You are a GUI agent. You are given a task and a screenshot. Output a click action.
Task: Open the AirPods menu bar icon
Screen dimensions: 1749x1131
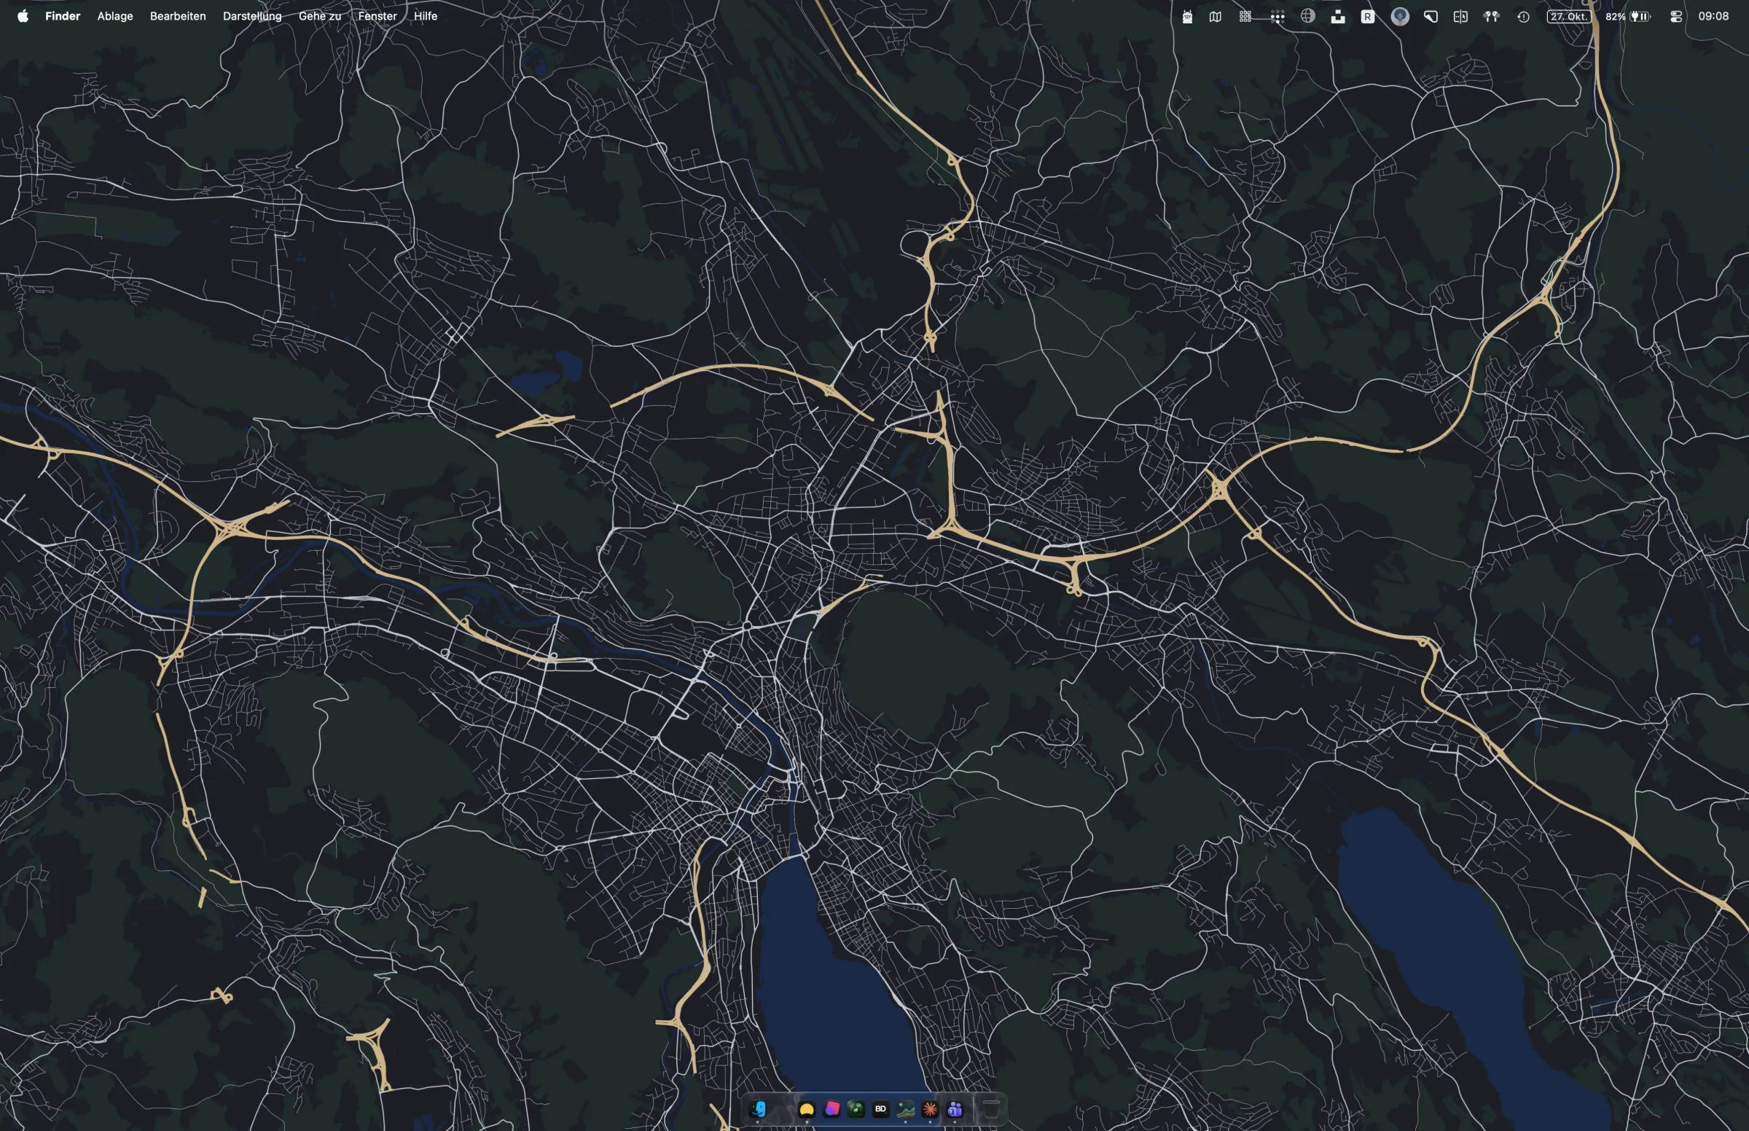(1490, 16)
